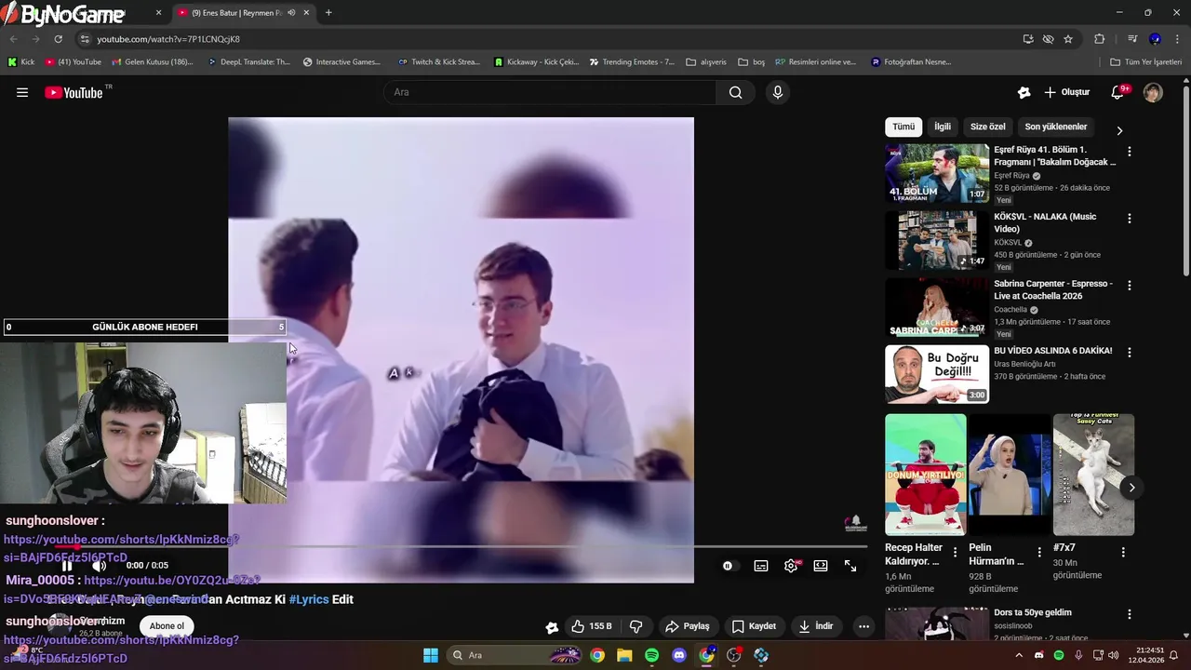
Task: Show next Shorts with right arrow
Action: coord(1131,488)
